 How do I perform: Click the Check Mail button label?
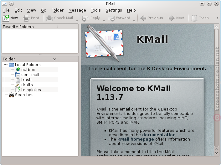tap(64, 18)
